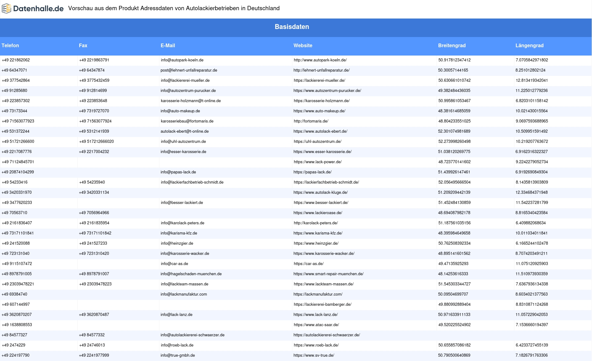Select phone number +49 221862062

pos(16,60)
